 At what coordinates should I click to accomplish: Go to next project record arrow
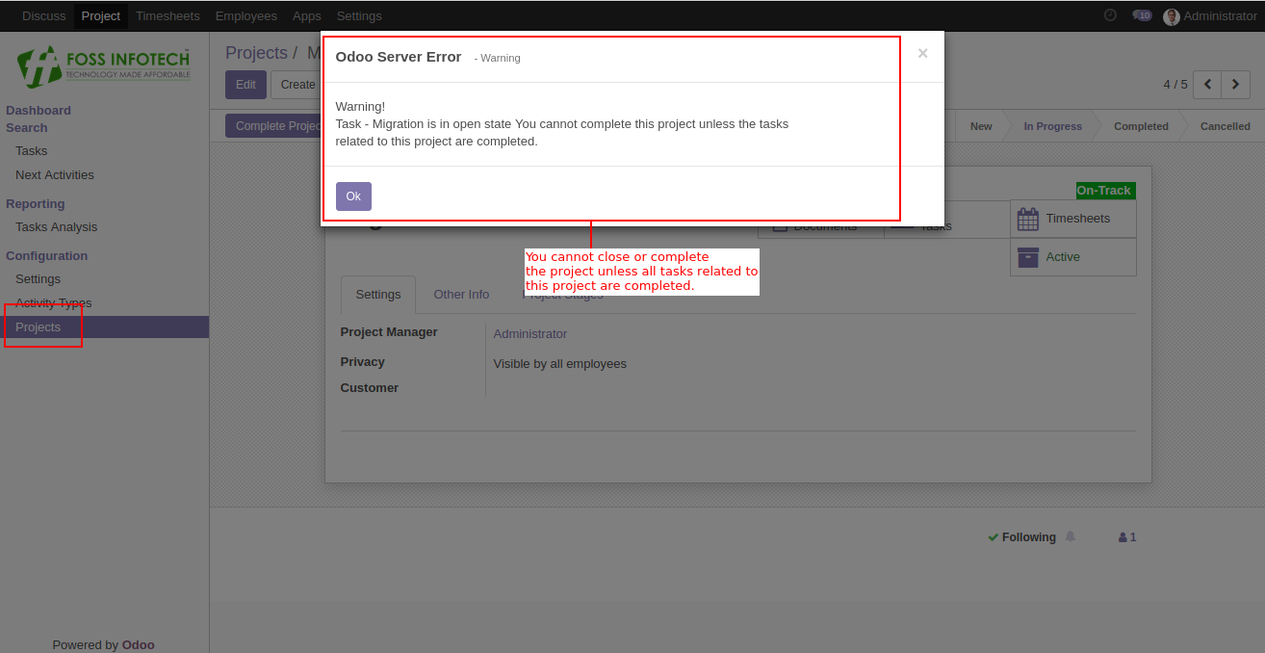coord(1236,85)
